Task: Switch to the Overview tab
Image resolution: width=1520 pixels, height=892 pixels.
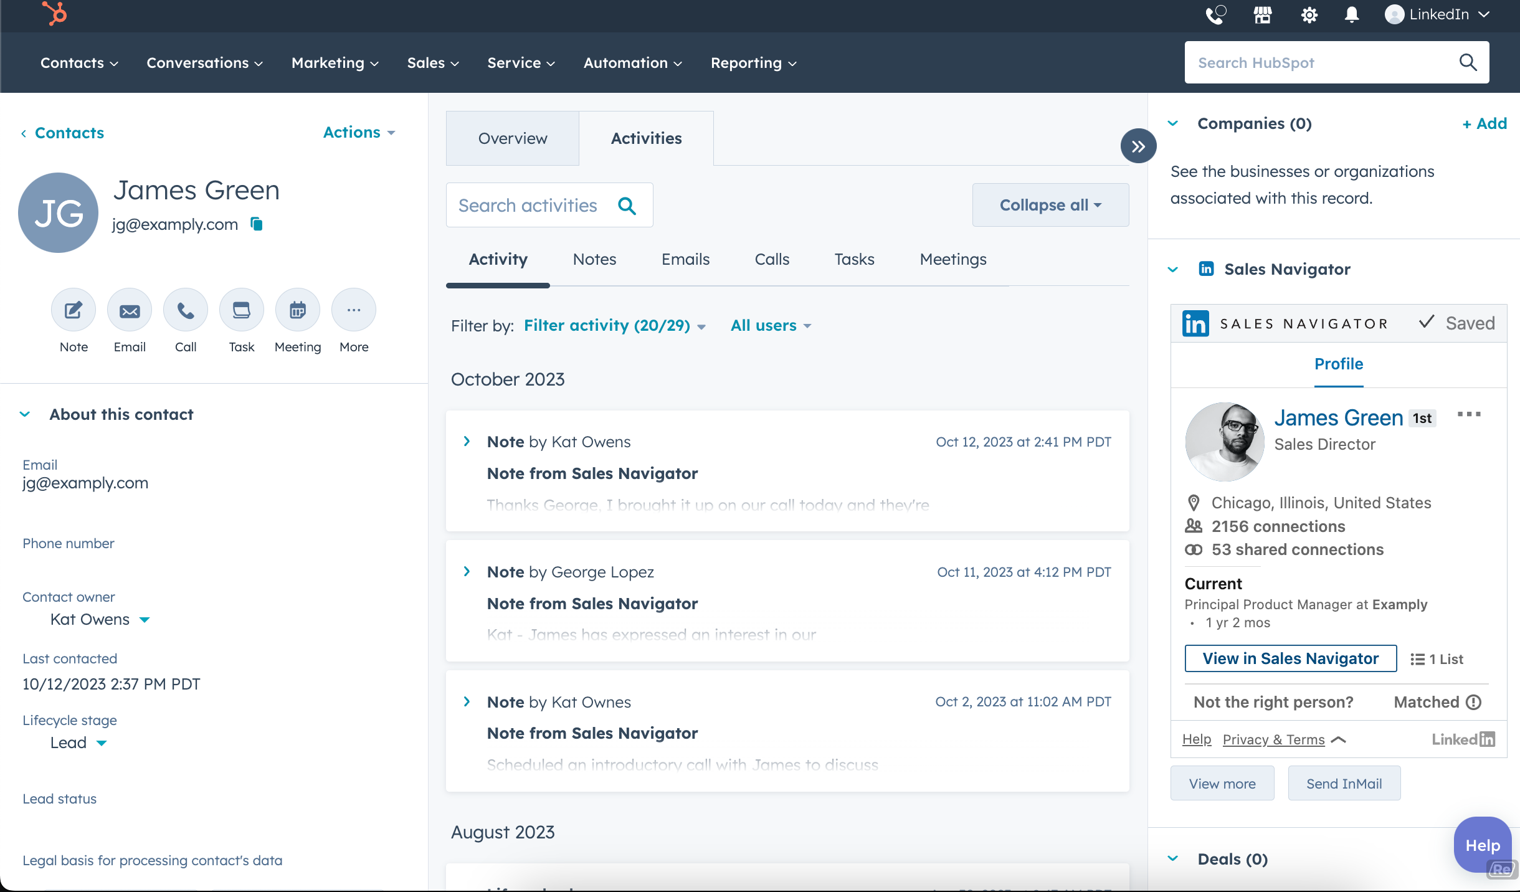Action: [x=513, y=138]
